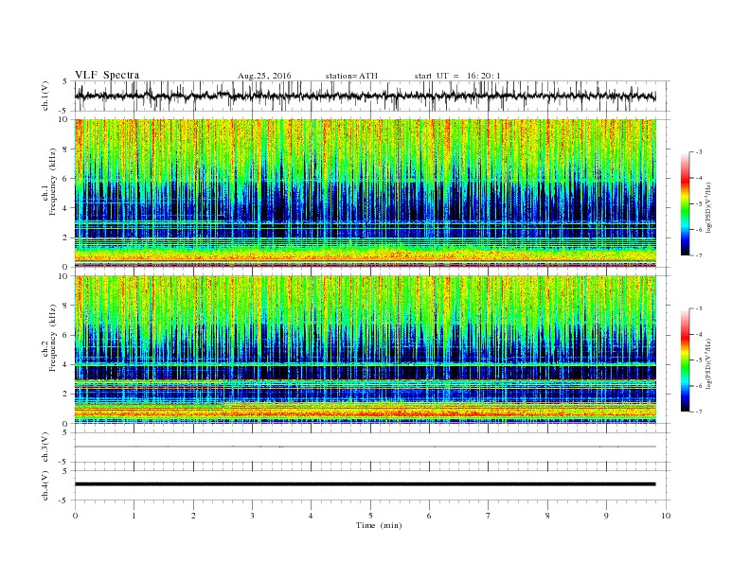750x579 pixels.
Task: Click the "start UT = 16:20:1" label
Action: tap(457, 76)
